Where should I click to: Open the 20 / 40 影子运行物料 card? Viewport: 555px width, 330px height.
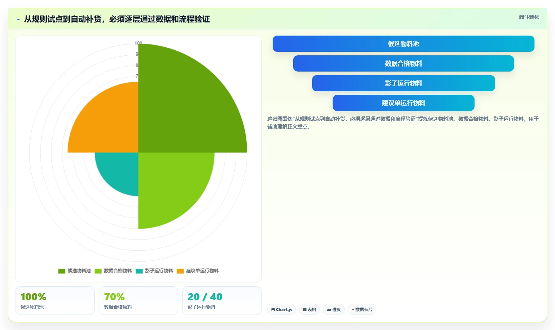click(x=222, y=301)
